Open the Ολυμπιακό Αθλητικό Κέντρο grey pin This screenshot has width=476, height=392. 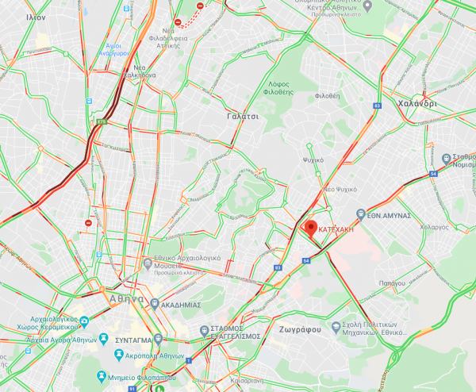(367, 6)
